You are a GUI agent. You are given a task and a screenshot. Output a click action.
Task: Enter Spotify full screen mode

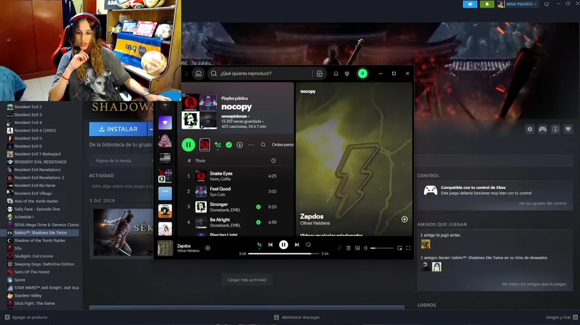(408, 248)
